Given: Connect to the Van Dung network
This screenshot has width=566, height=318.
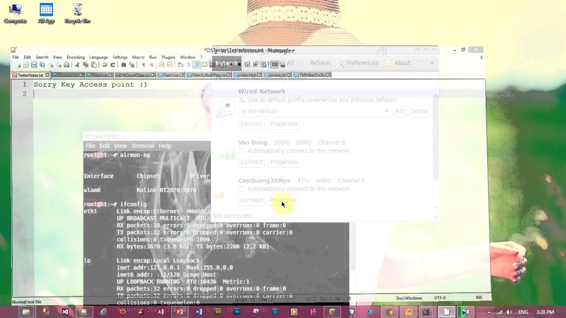Looking at the screenshot, I should click(x=252, y=162).
